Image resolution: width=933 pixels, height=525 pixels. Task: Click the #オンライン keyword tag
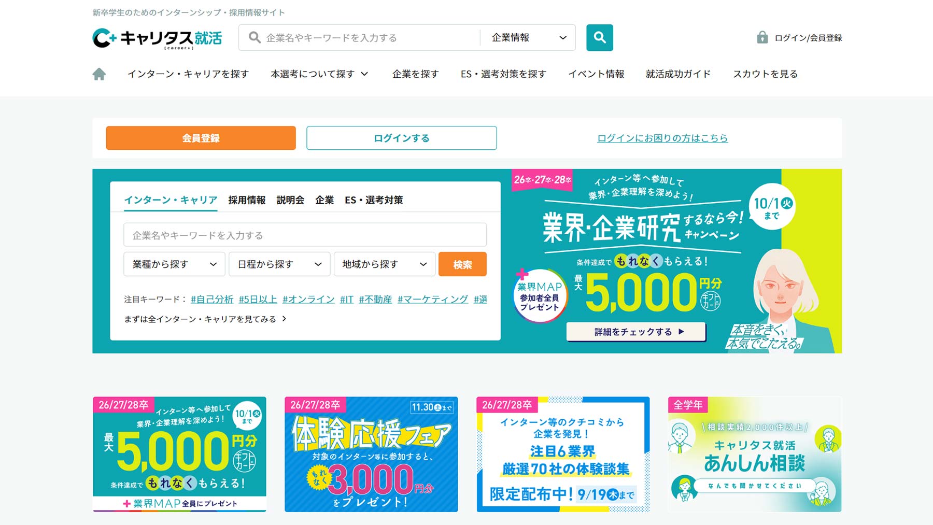click(308, 299)
